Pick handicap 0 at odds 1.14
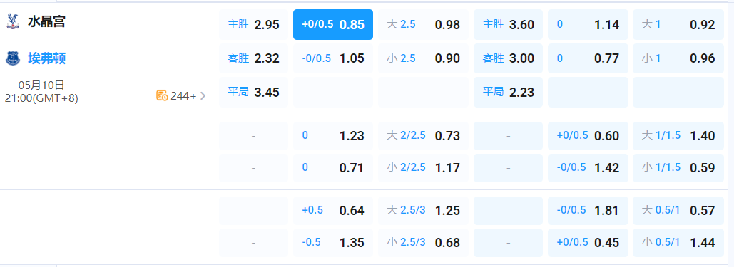The image size is (734, 267). [x=588, y=25]
